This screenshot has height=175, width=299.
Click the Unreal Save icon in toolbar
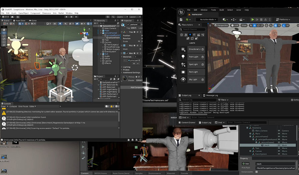(x=181, y=20)
